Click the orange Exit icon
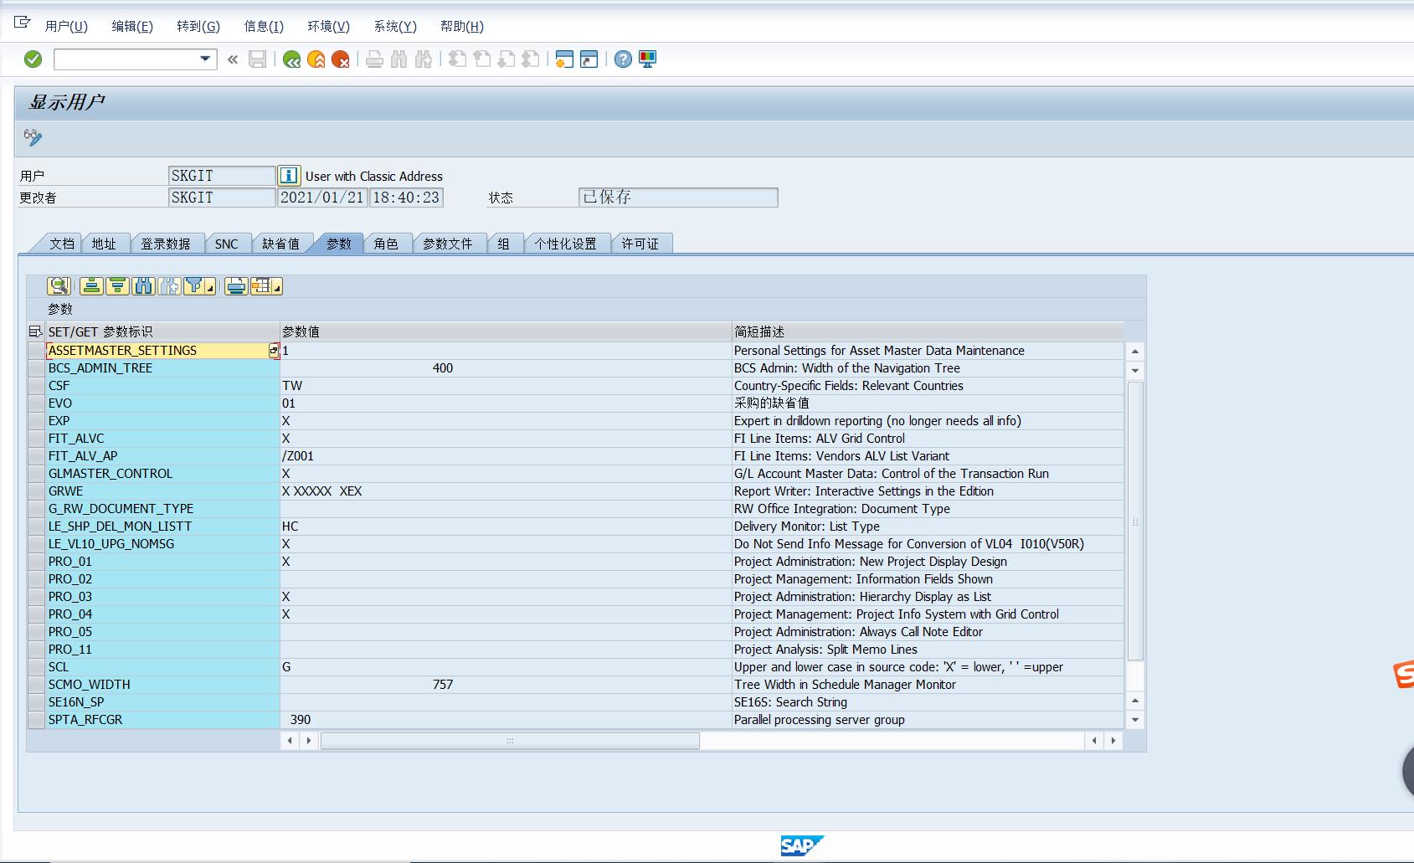The width and height of the screenshot is (1414, 863). point(316,59)
